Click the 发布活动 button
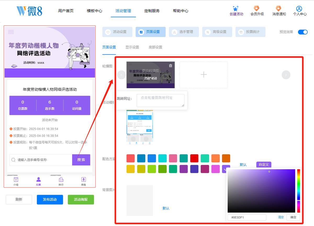 (50, 200)
